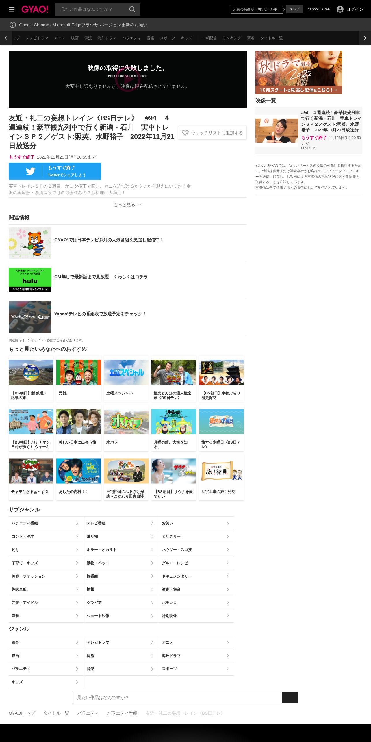
Task: Open あしたの内村！！ recommendation card
Action: coord(79,477)
